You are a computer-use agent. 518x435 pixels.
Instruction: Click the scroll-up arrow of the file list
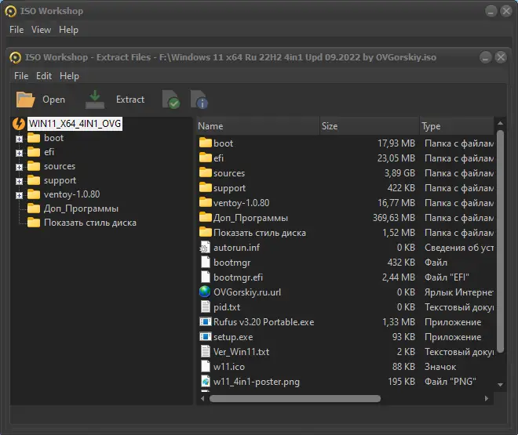pyautogui.click(x=500, y=123)
